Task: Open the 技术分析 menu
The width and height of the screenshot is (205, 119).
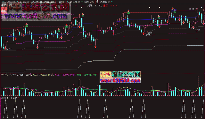Action: tap(10, 2)
